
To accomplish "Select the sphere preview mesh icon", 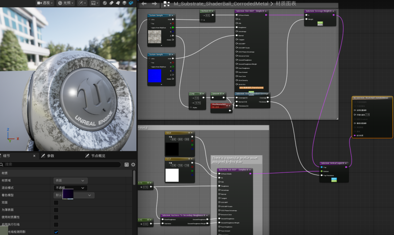I will point(105,3).
